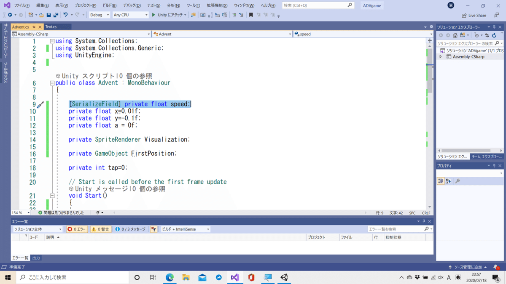The image size is (506, 284).
Task: Click the editor tab settings gear icon
Action: (x=431, y=27)
